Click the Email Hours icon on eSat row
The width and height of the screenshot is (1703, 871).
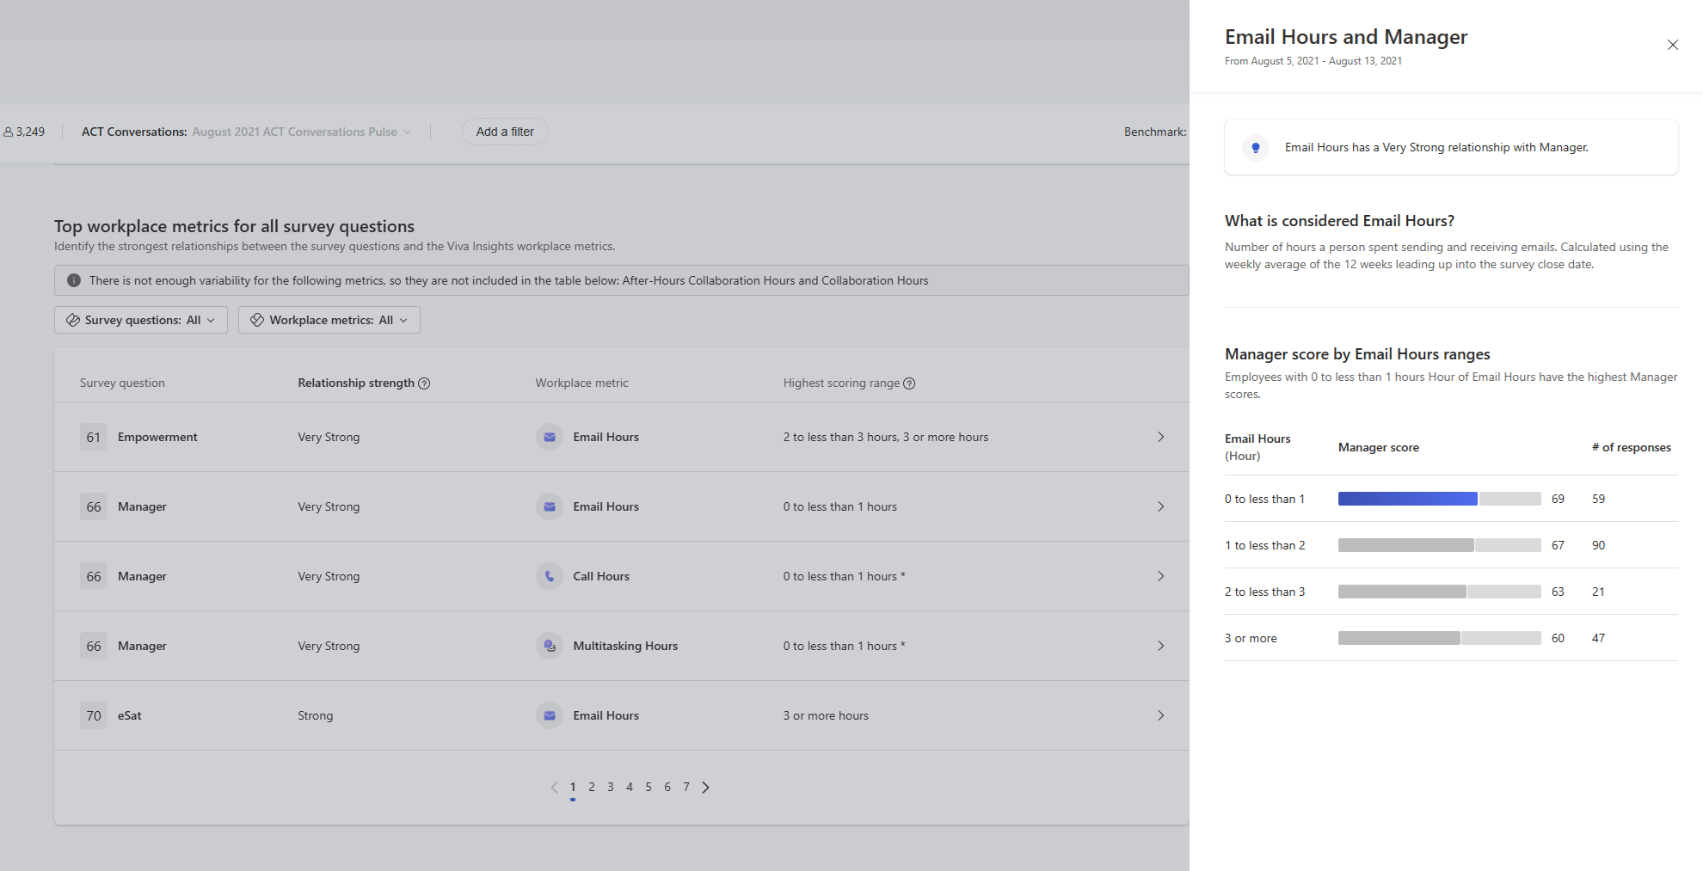click(x=549, y=715)
